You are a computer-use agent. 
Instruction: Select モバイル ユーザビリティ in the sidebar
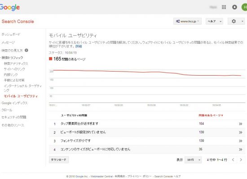(x=21, y=96)
